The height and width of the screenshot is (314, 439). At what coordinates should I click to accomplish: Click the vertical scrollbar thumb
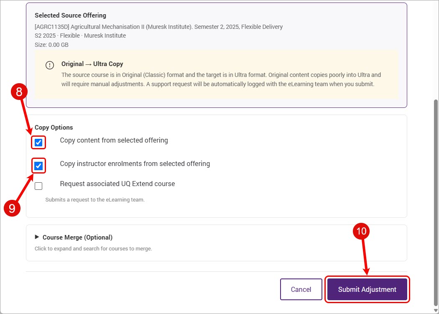(436, 203)
